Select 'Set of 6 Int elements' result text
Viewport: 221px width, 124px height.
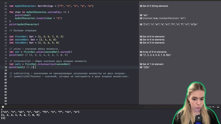pos(153,37)
